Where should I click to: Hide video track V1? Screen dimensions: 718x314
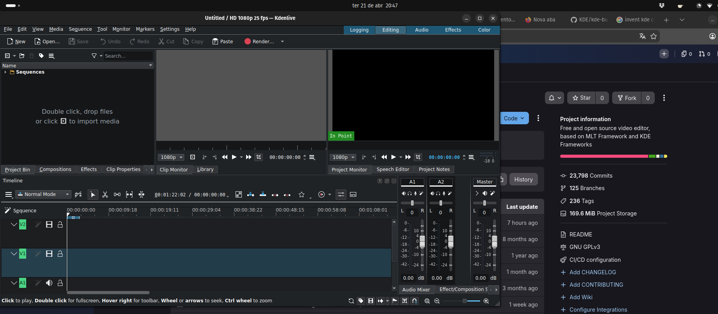pyautogui.click(x=49, y=254)
